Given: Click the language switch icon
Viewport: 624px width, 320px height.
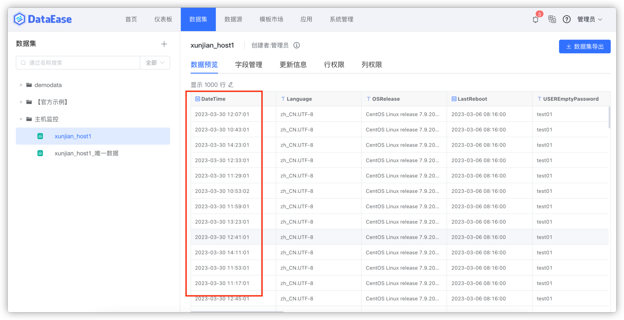Looking at the screenshot, I should [552, 19].
